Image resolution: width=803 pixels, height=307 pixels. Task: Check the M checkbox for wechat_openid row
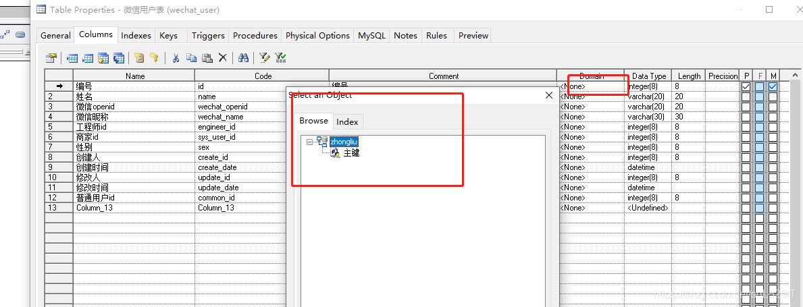773,107
